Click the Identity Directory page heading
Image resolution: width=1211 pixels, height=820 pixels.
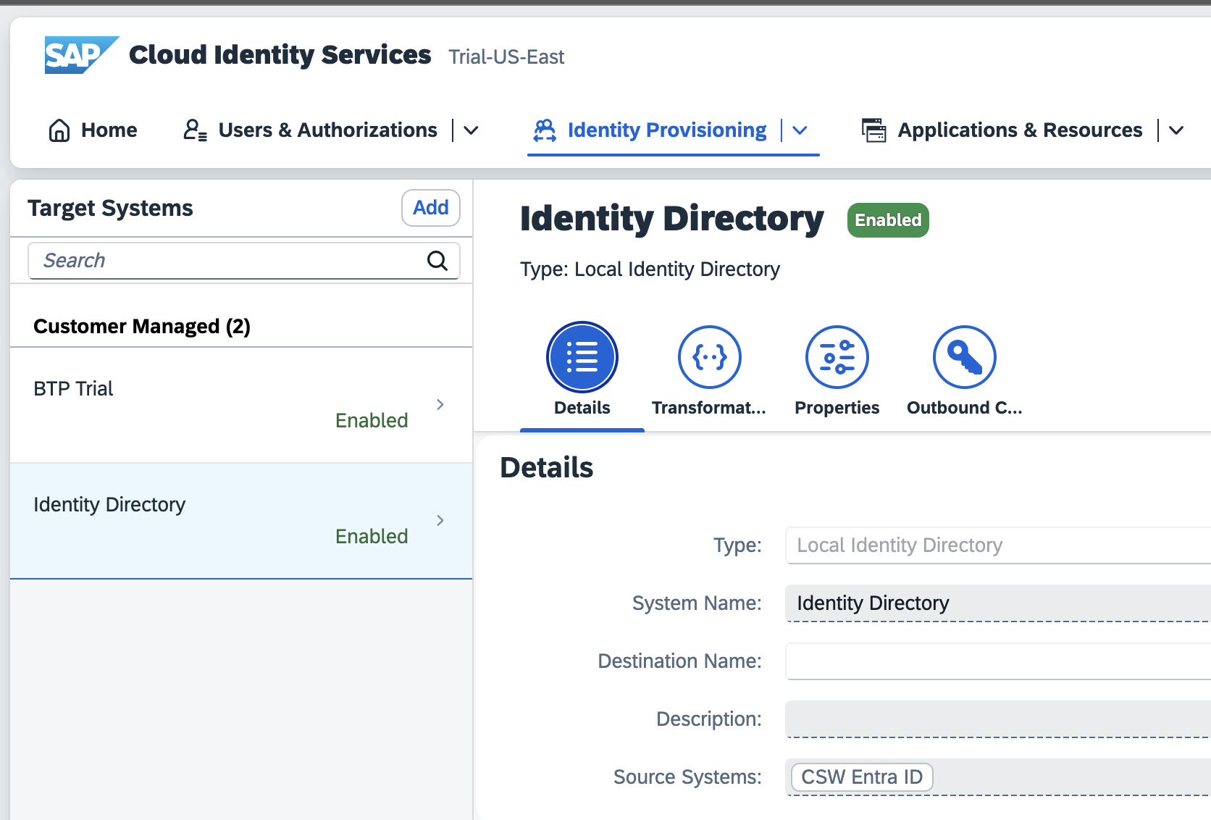[671, 219]
